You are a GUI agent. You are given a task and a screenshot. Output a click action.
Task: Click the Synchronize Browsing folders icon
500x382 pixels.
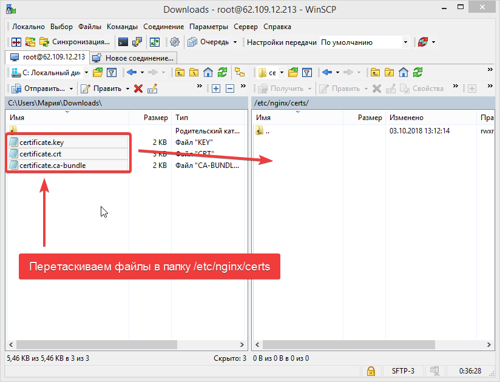(x=30, y=42)
